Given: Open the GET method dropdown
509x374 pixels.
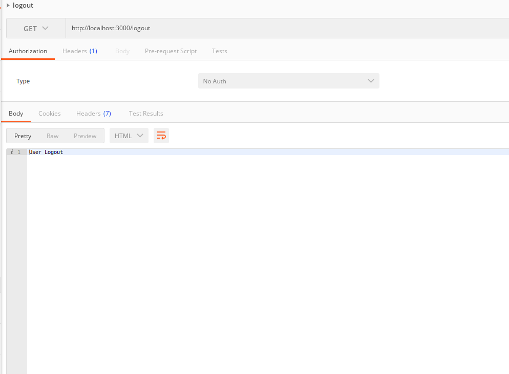Looking at the screenshot, I should tap(36, 29).
